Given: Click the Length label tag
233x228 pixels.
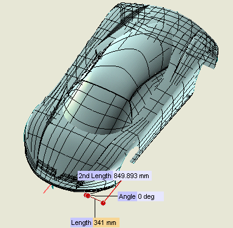Looking at the screenshot, I should [82, 223].
